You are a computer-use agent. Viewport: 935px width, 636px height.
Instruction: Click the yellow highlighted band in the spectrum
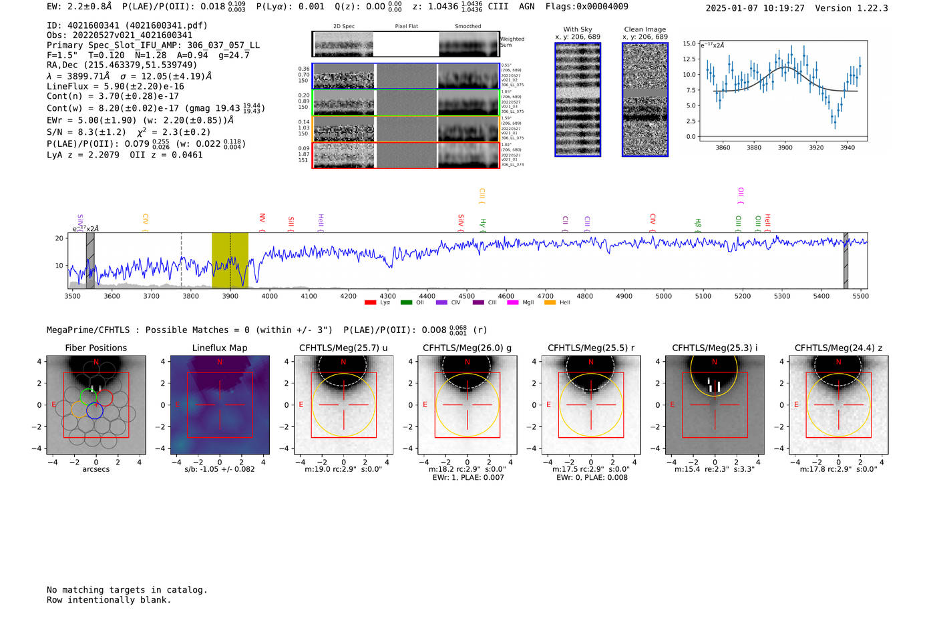(230, 260)
